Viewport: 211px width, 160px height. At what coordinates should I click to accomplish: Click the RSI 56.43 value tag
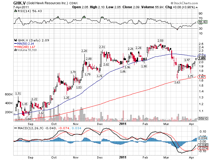[x=203, y=22]
